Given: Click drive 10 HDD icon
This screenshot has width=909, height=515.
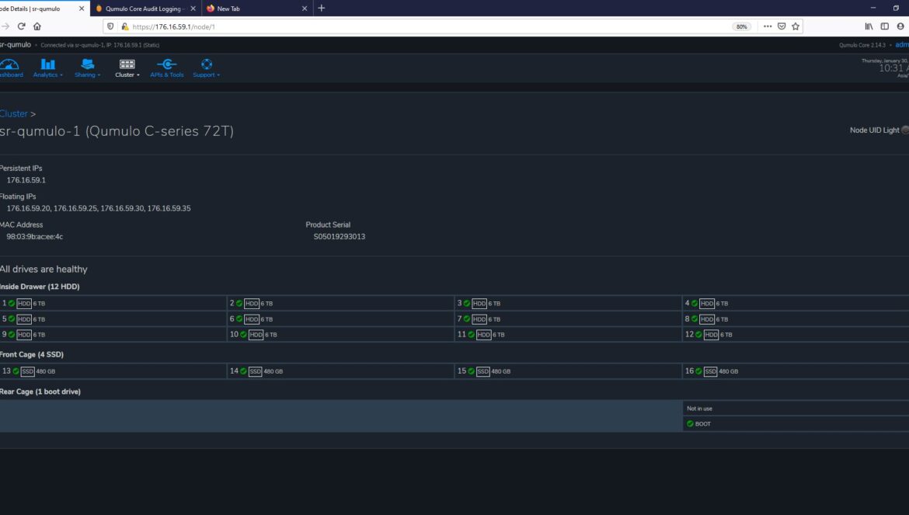Looking at the screenshot, I should tap(256, 335).
